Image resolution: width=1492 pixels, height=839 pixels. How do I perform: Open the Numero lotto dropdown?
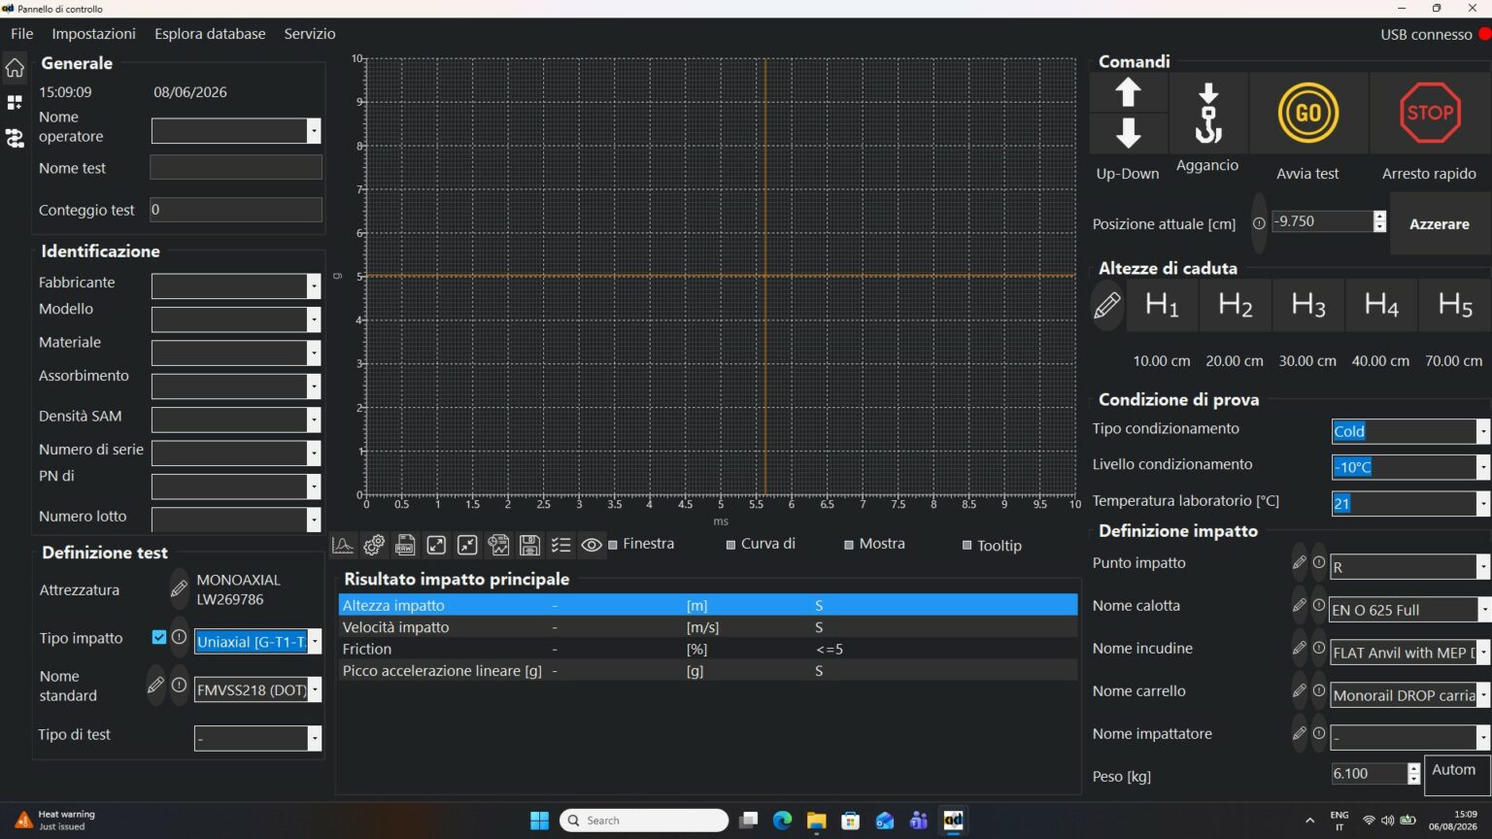(x=313, y=520)
